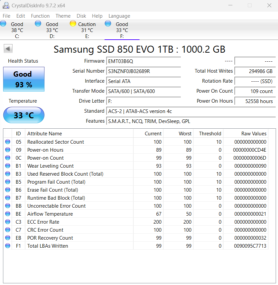Click the 33 °C temperature button
The width and height of the screenshot is (278, 285).
24,115
